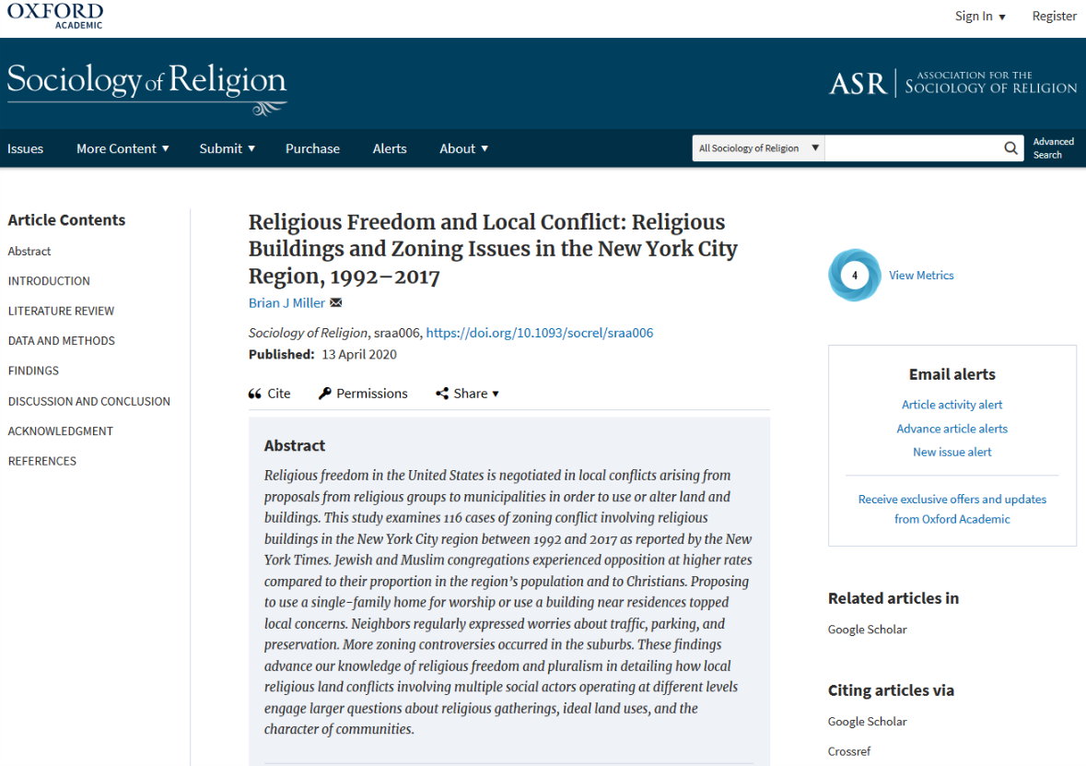Viewport: 1086px width, 766px height.
Task: Click the View Metrics donut badge
Action: (854, 275)
